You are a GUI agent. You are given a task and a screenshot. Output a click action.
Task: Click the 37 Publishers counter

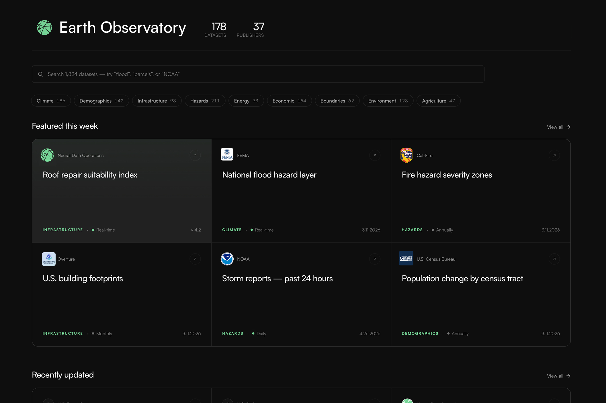click(x=250, y=29)
